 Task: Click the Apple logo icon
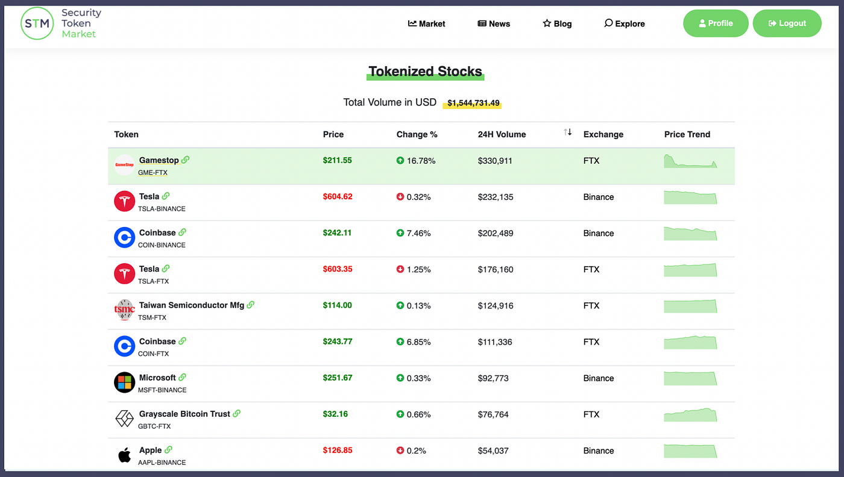pos(125,455)
